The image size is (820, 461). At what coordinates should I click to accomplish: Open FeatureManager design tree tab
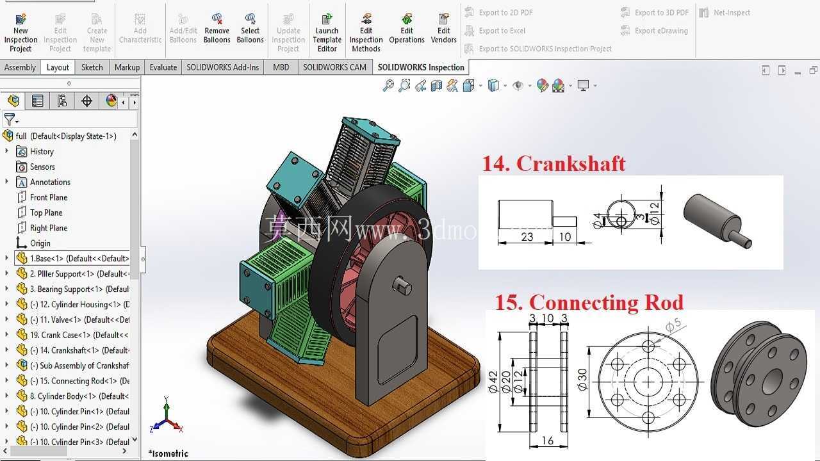13,101
